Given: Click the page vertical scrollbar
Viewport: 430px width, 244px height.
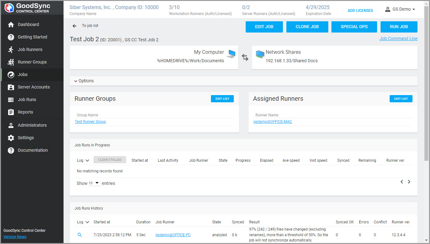Looking at the screenshot, I should 427,84.
